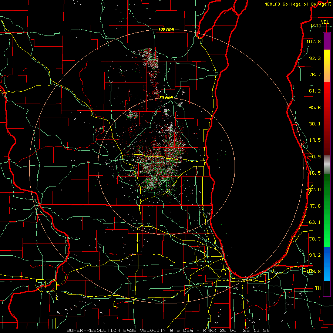Click the 61.2 legend value
The width and height of the screenshot is (333, 333).
(x=315, y=91)
